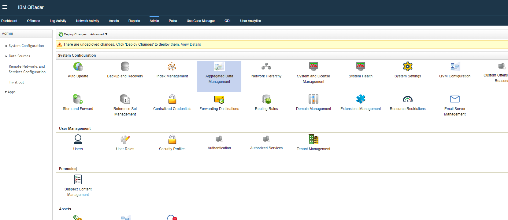This screenshot has height=220, width=508.
Task: Open Custom Offense Close Reasons icon
Action: point(502,66)
